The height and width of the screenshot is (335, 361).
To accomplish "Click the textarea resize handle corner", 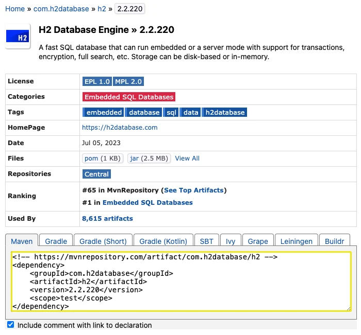I will (x=349, y=309).
